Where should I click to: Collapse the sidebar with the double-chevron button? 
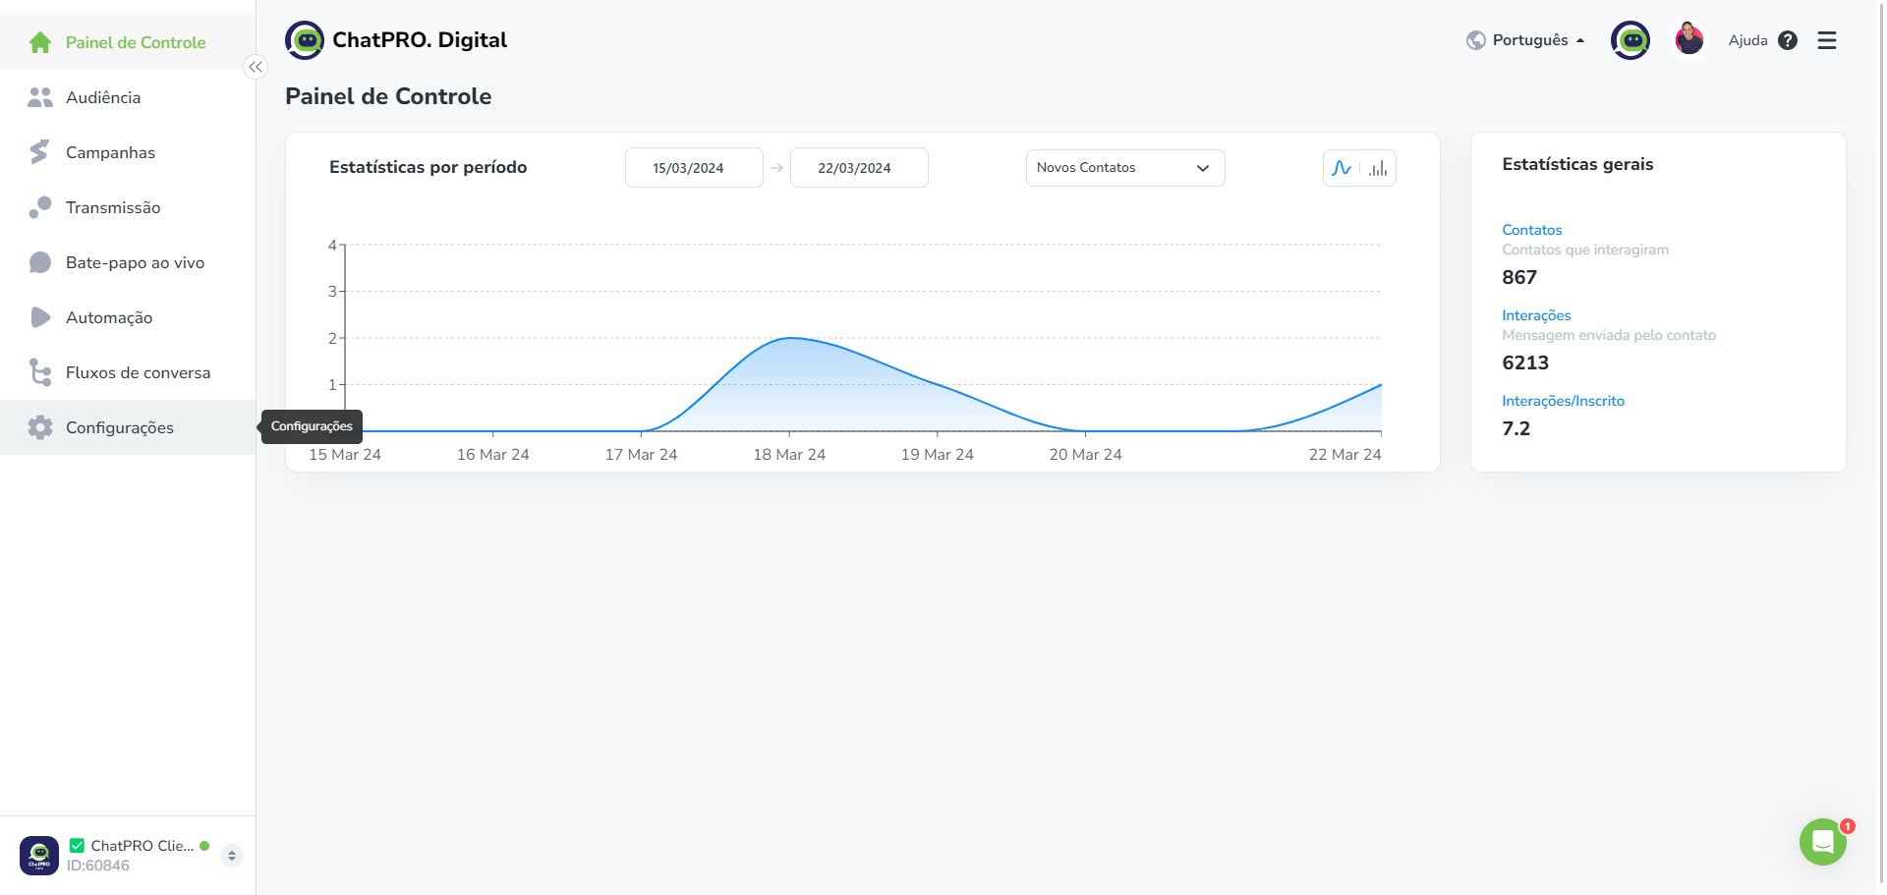pos(256,67)
